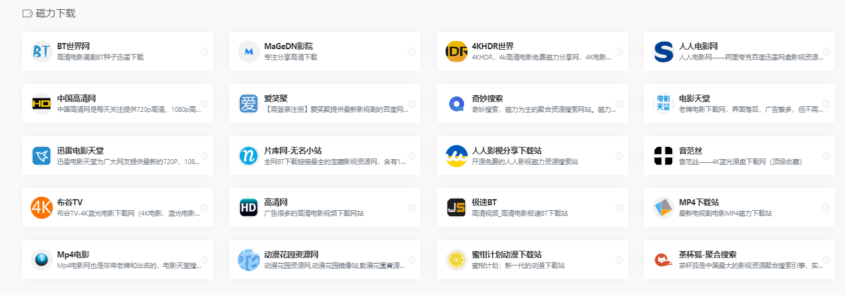Click the 迅雷电影天堂 bird logo icon
The height and width of the screenshot is (295, 845).
42,156
